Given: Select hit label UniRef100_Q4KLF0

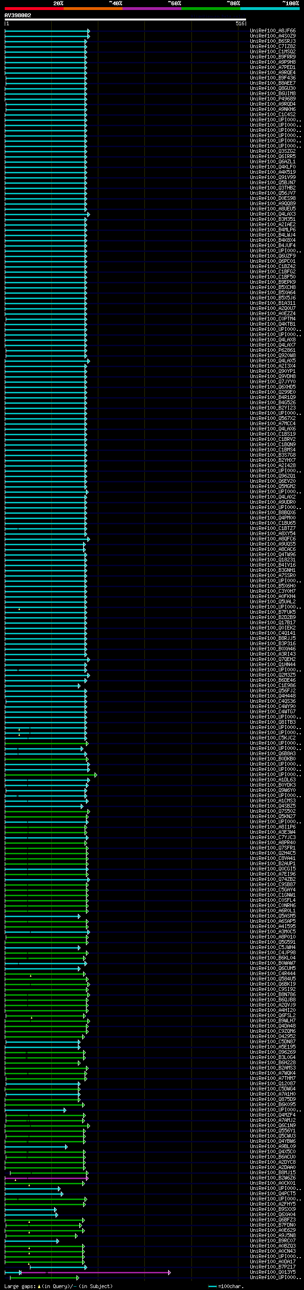Looking at the screenshot, I should (273, 167).
